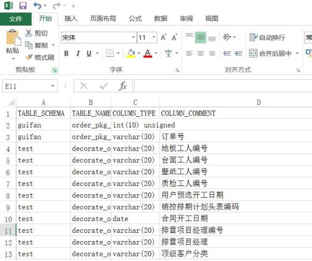
Task: Open the 公式 ribbon tab
Action: [x=135, y=19]
